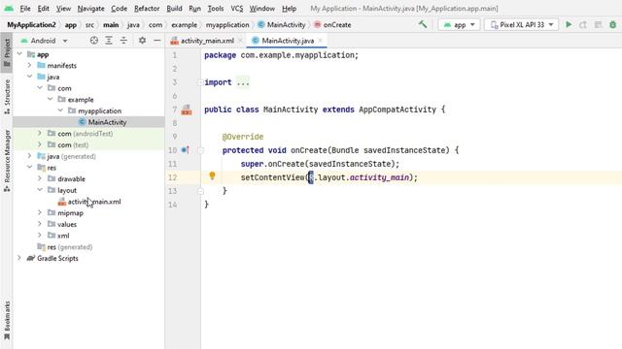Click the override gutter icon on line 10
Screen dimensions: 622x349
[x=186, y=150]
